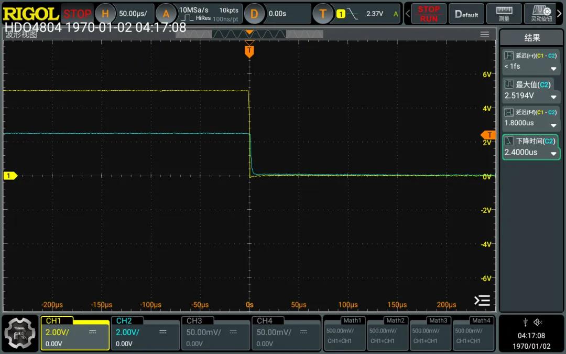566x354 pixels.
Task: Open the gear navigation menu icon
Action: (20, 333)
